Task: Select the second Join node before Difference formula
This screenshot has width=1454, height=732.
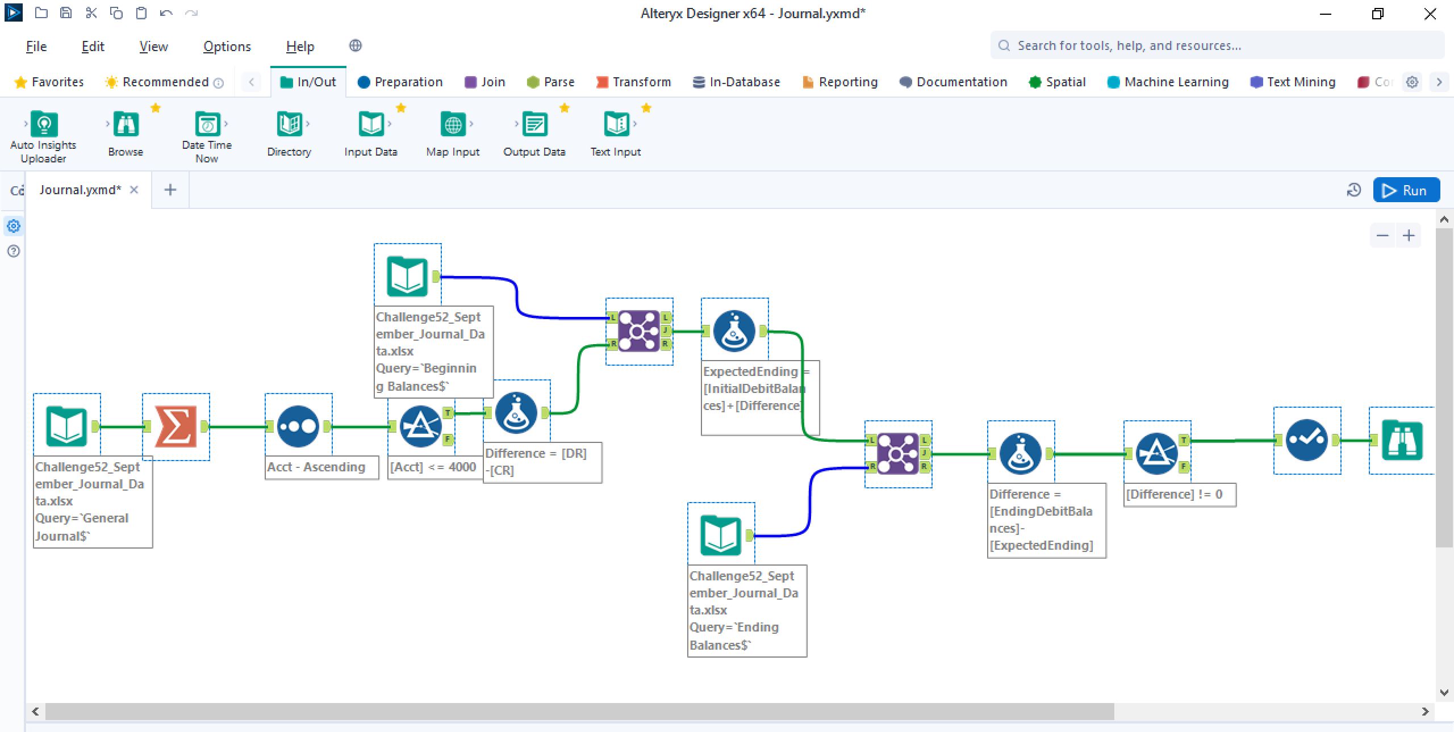Action: click(898, 454)
